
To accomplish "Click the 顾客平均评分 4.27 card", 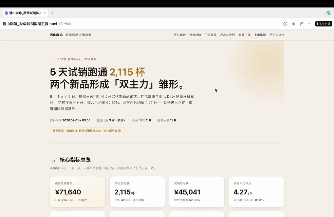I will coord(256,192).
